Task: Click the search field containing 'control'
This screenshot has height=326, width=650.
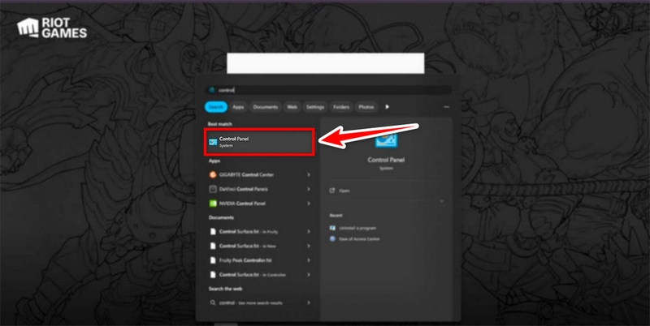Action: tap(328, 90)
